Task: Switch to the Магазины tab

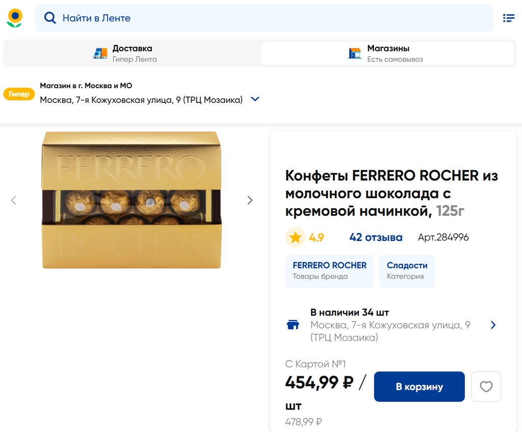Action: point(387,53)
